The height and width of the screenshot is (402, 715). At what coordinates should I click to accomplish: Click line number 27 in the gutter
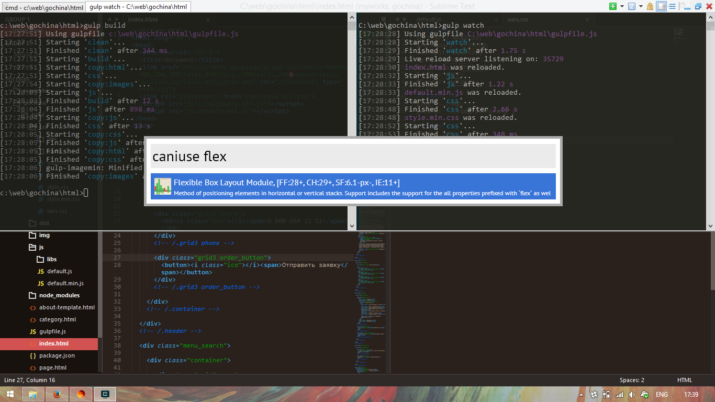click(x=117, y=258)
